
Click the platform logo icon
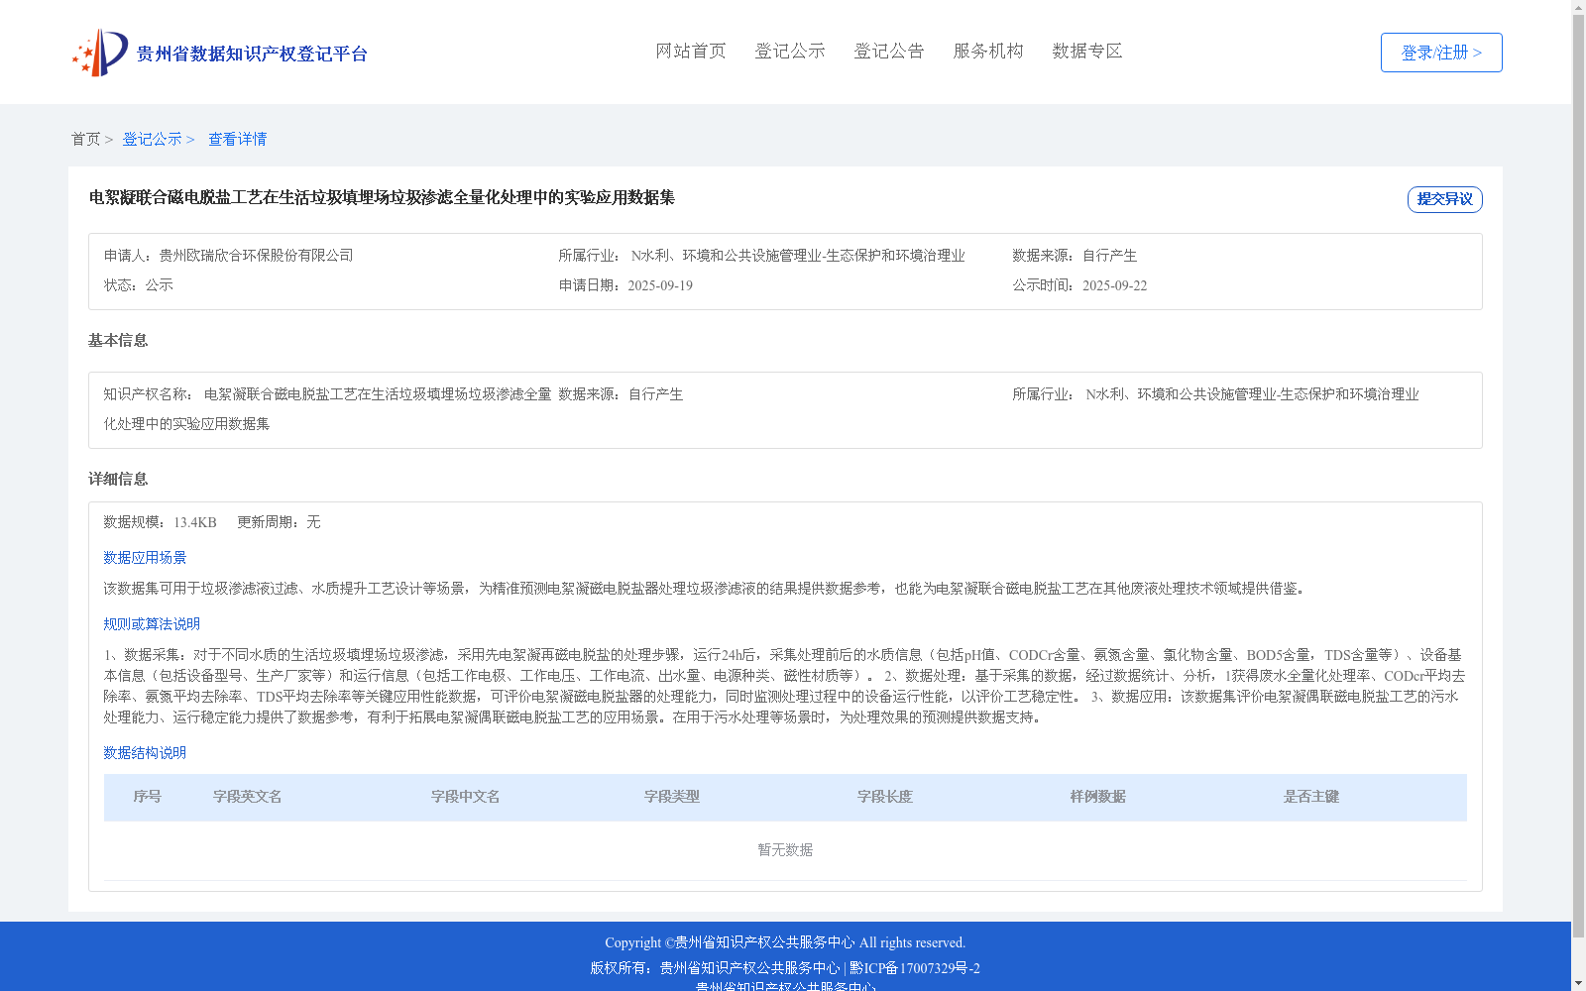[100, 53]
